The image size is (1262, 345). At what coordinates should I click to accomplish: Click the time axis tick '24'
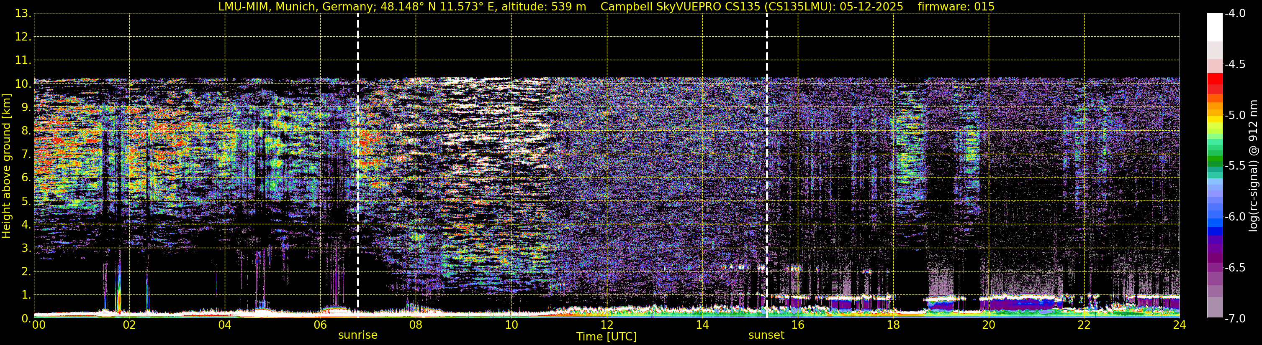1179,325
